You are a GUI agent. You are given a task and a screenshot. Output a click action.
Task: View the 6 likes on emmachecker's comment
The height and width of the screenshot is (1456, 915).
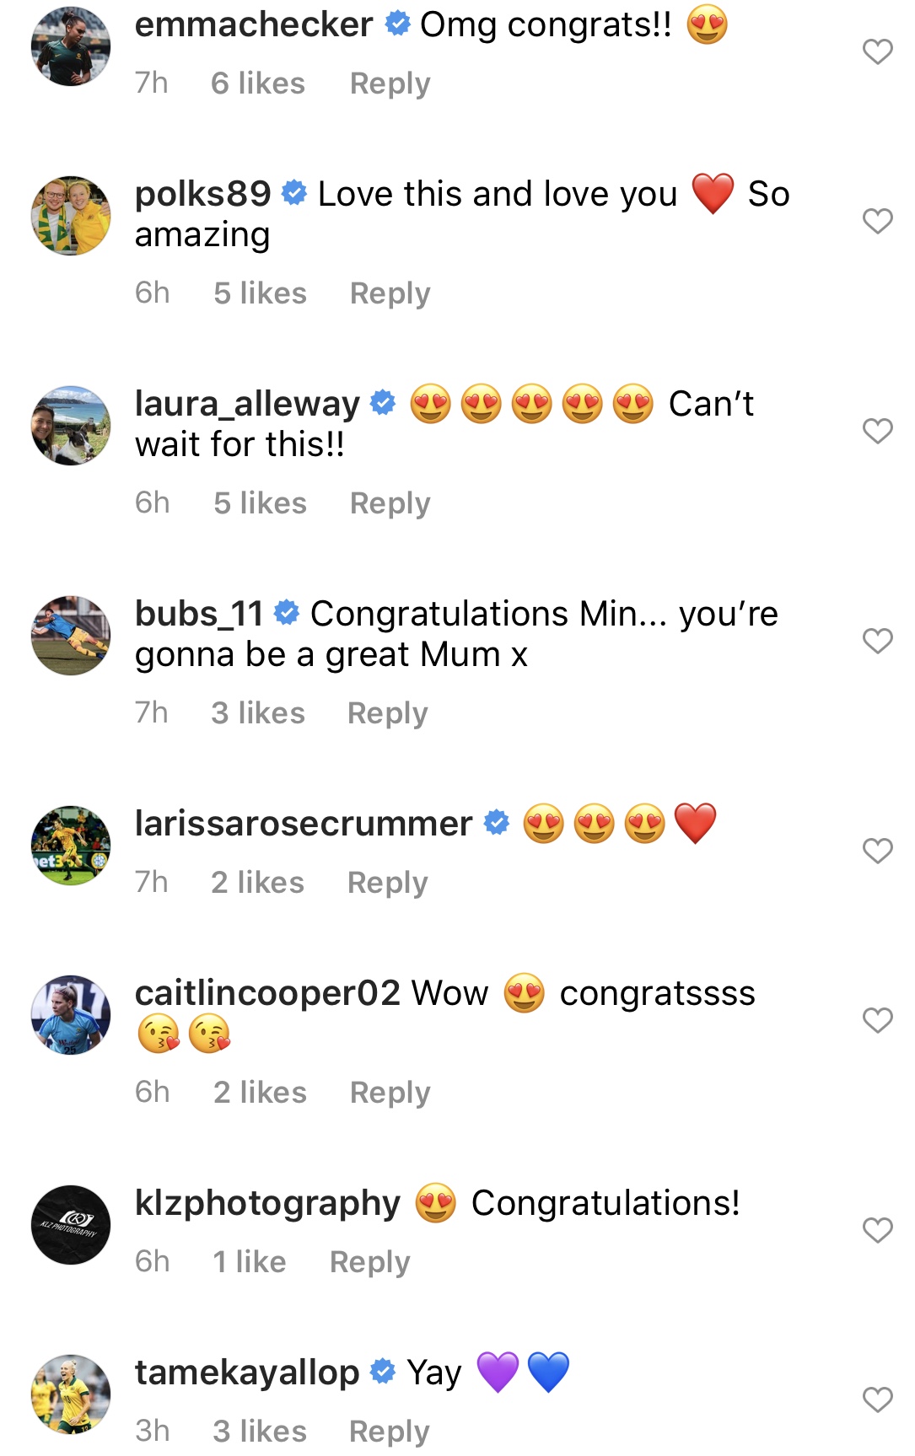coord(257,83)
